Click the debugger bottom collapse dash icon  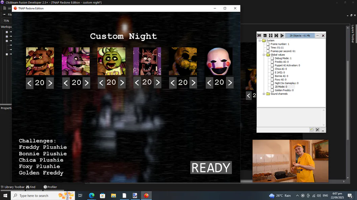pos(323,130)
